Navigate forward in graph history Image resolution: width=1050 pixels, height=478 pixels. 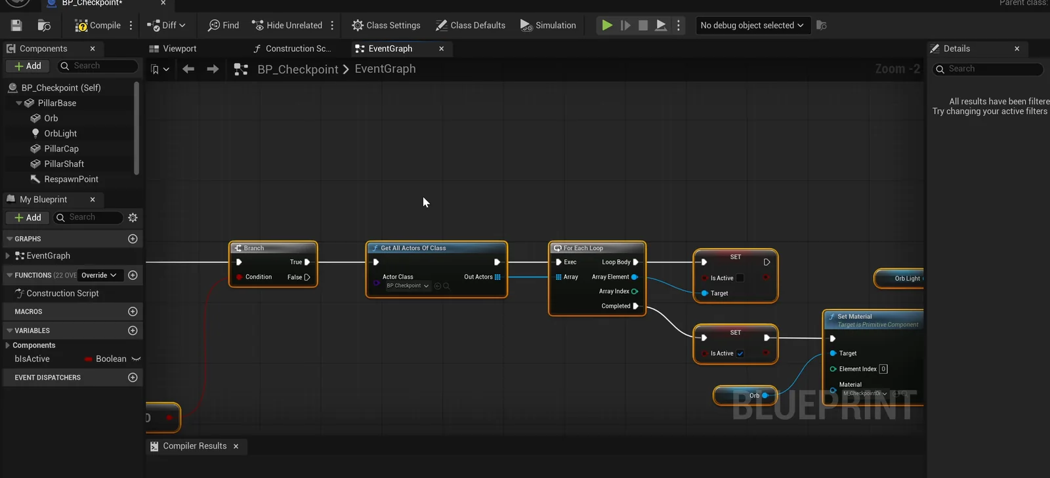point(213,69)
